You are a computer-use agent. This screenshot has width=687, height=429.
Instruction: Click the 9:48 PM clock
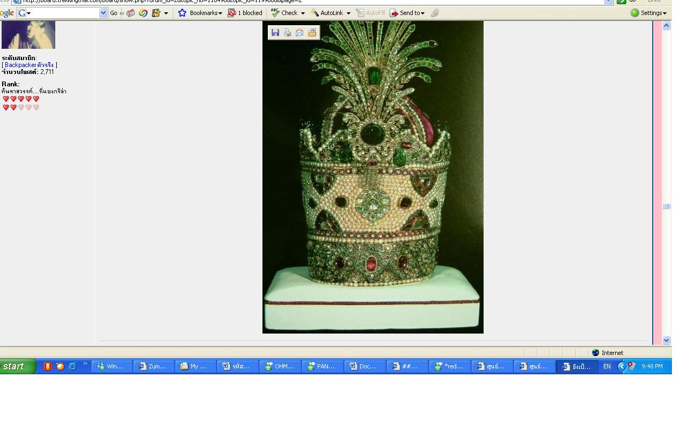(652, 366)
